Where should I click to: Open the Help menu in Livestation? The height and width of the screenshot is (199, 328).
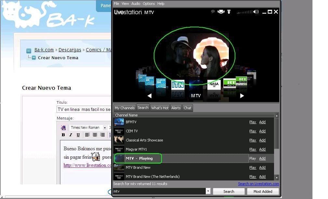[x=161, y=4]
